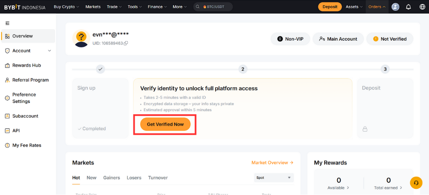
Task: Open the customer support headset chat
Action: pyautogui.click(x=416, y=183)
